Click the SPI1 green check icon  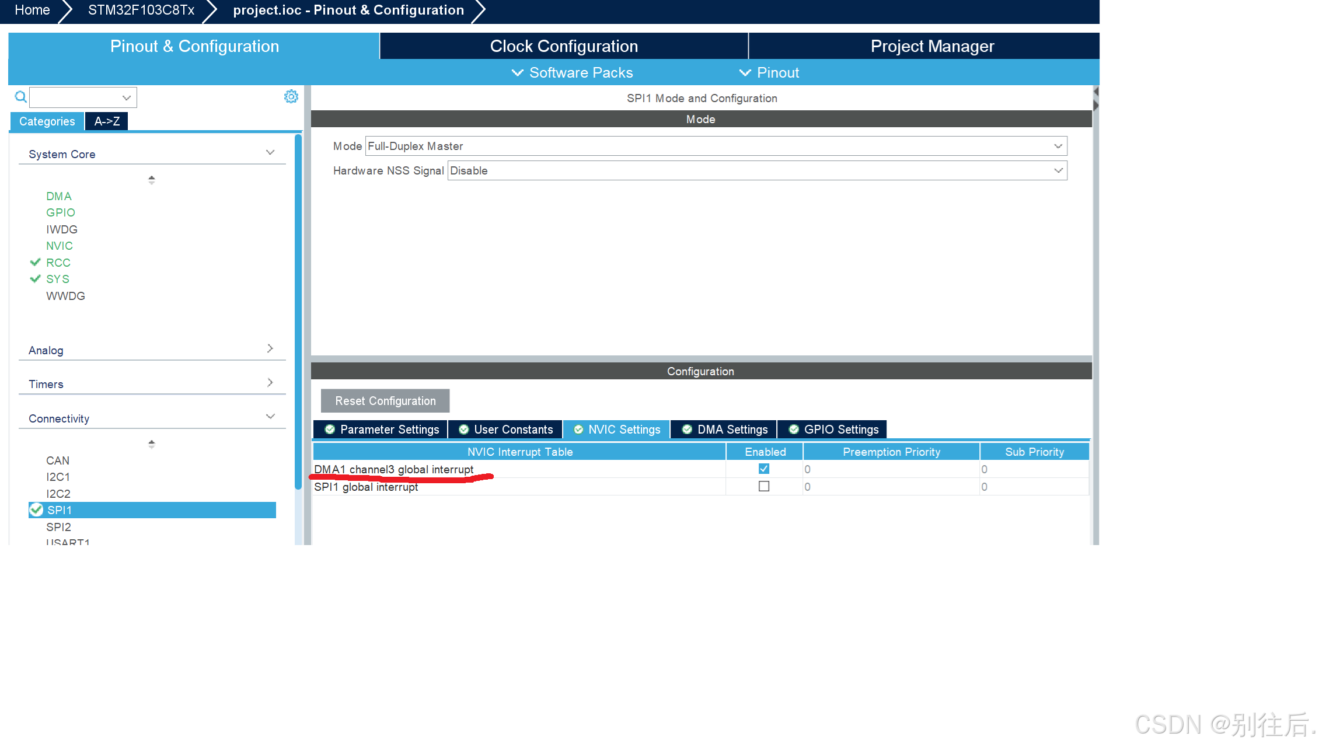pos(37,510)
